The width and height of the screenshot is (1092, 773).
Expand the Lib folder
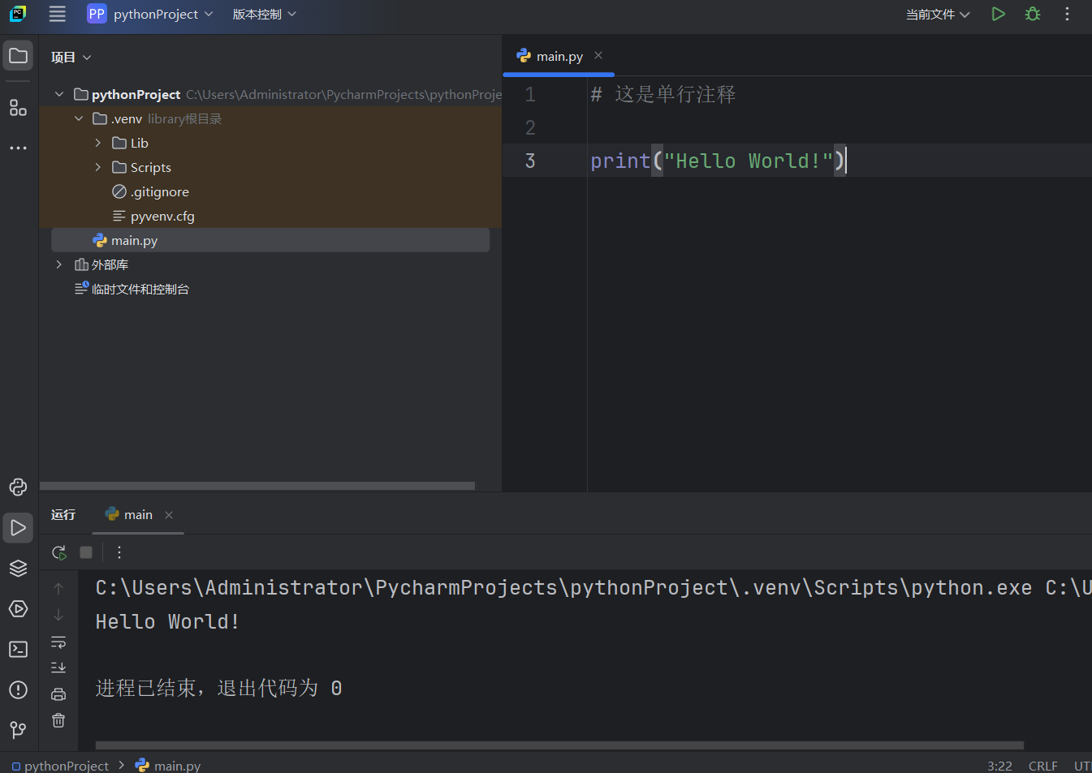click(x=98, y=143)
